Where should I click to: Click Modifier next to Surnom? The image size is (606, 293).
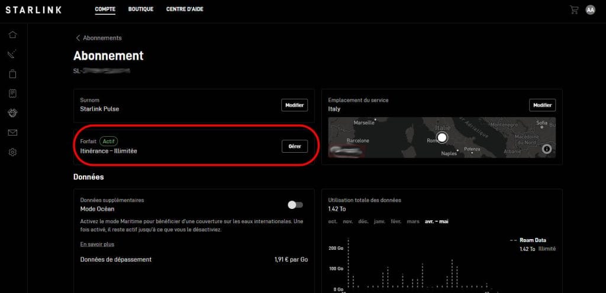coord(295,105)
